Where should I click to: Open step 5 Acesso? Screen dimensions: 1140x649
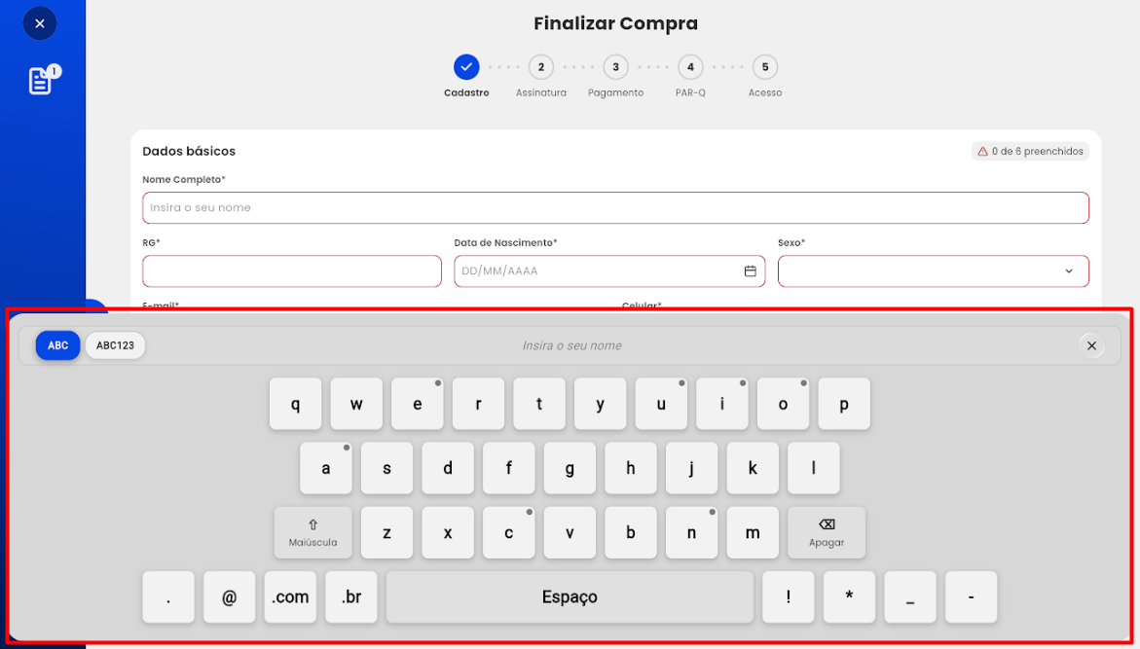pos(765,67)
